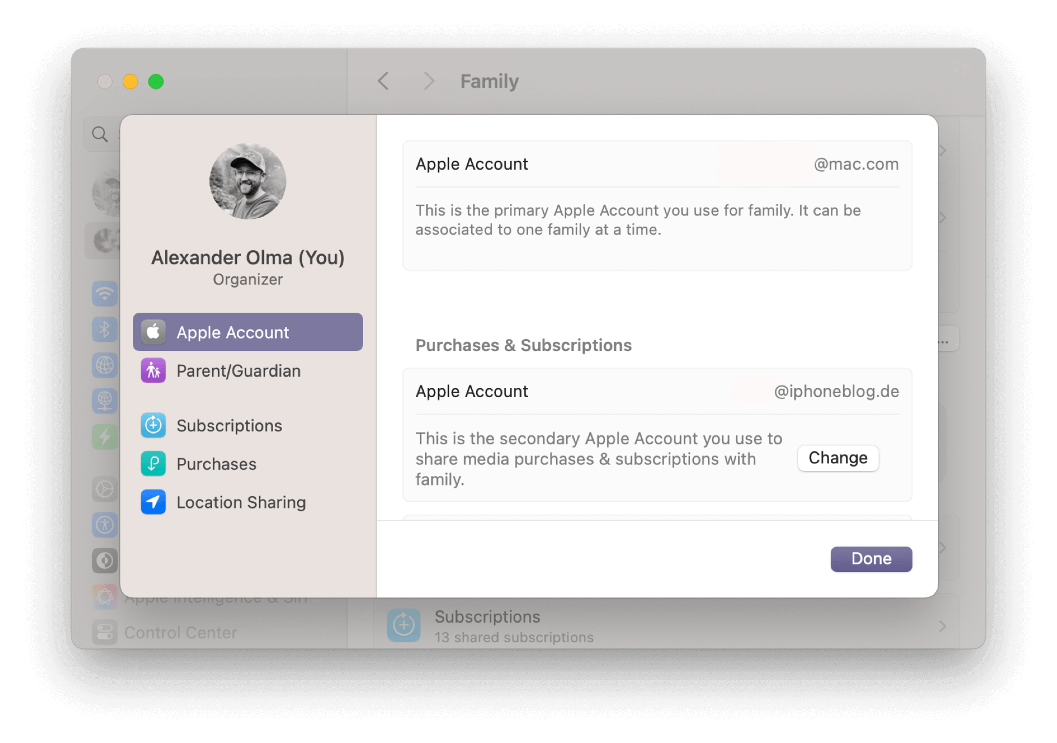The image size is (1057, 743).
Task: Navigate forward with the right chevron
Action: tap(429, 81)
